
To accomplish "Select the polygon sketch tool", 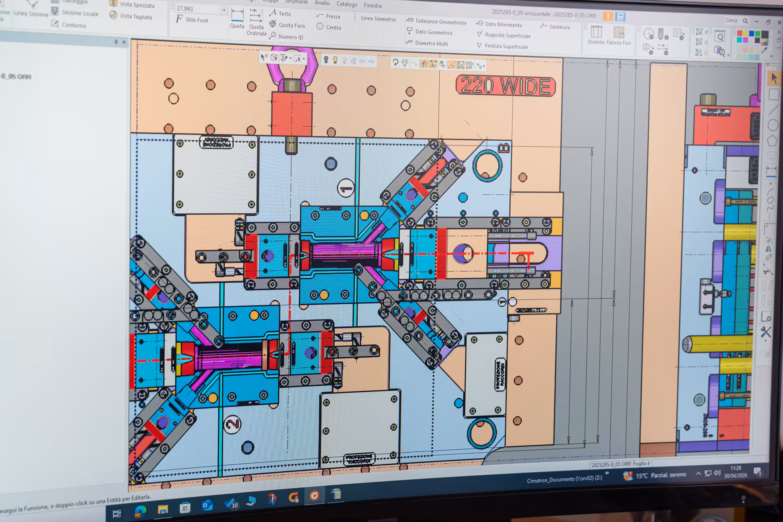I will (772, 141).
